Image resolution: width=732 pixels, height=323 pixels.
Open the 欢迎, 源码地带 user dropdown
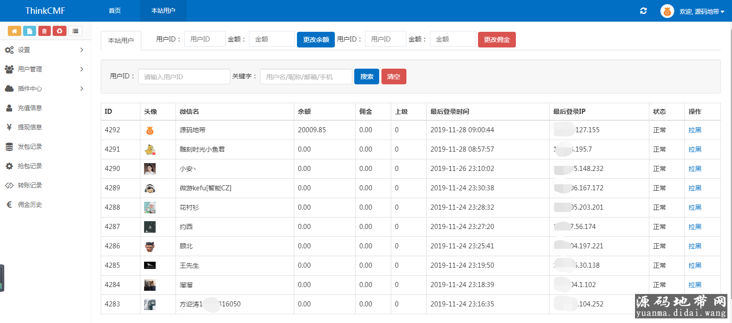pyautogui.click(x=702, y=12)
